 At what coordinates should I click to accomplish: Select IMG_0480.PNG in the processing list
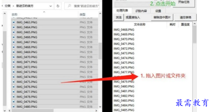[x=124, y=86]
